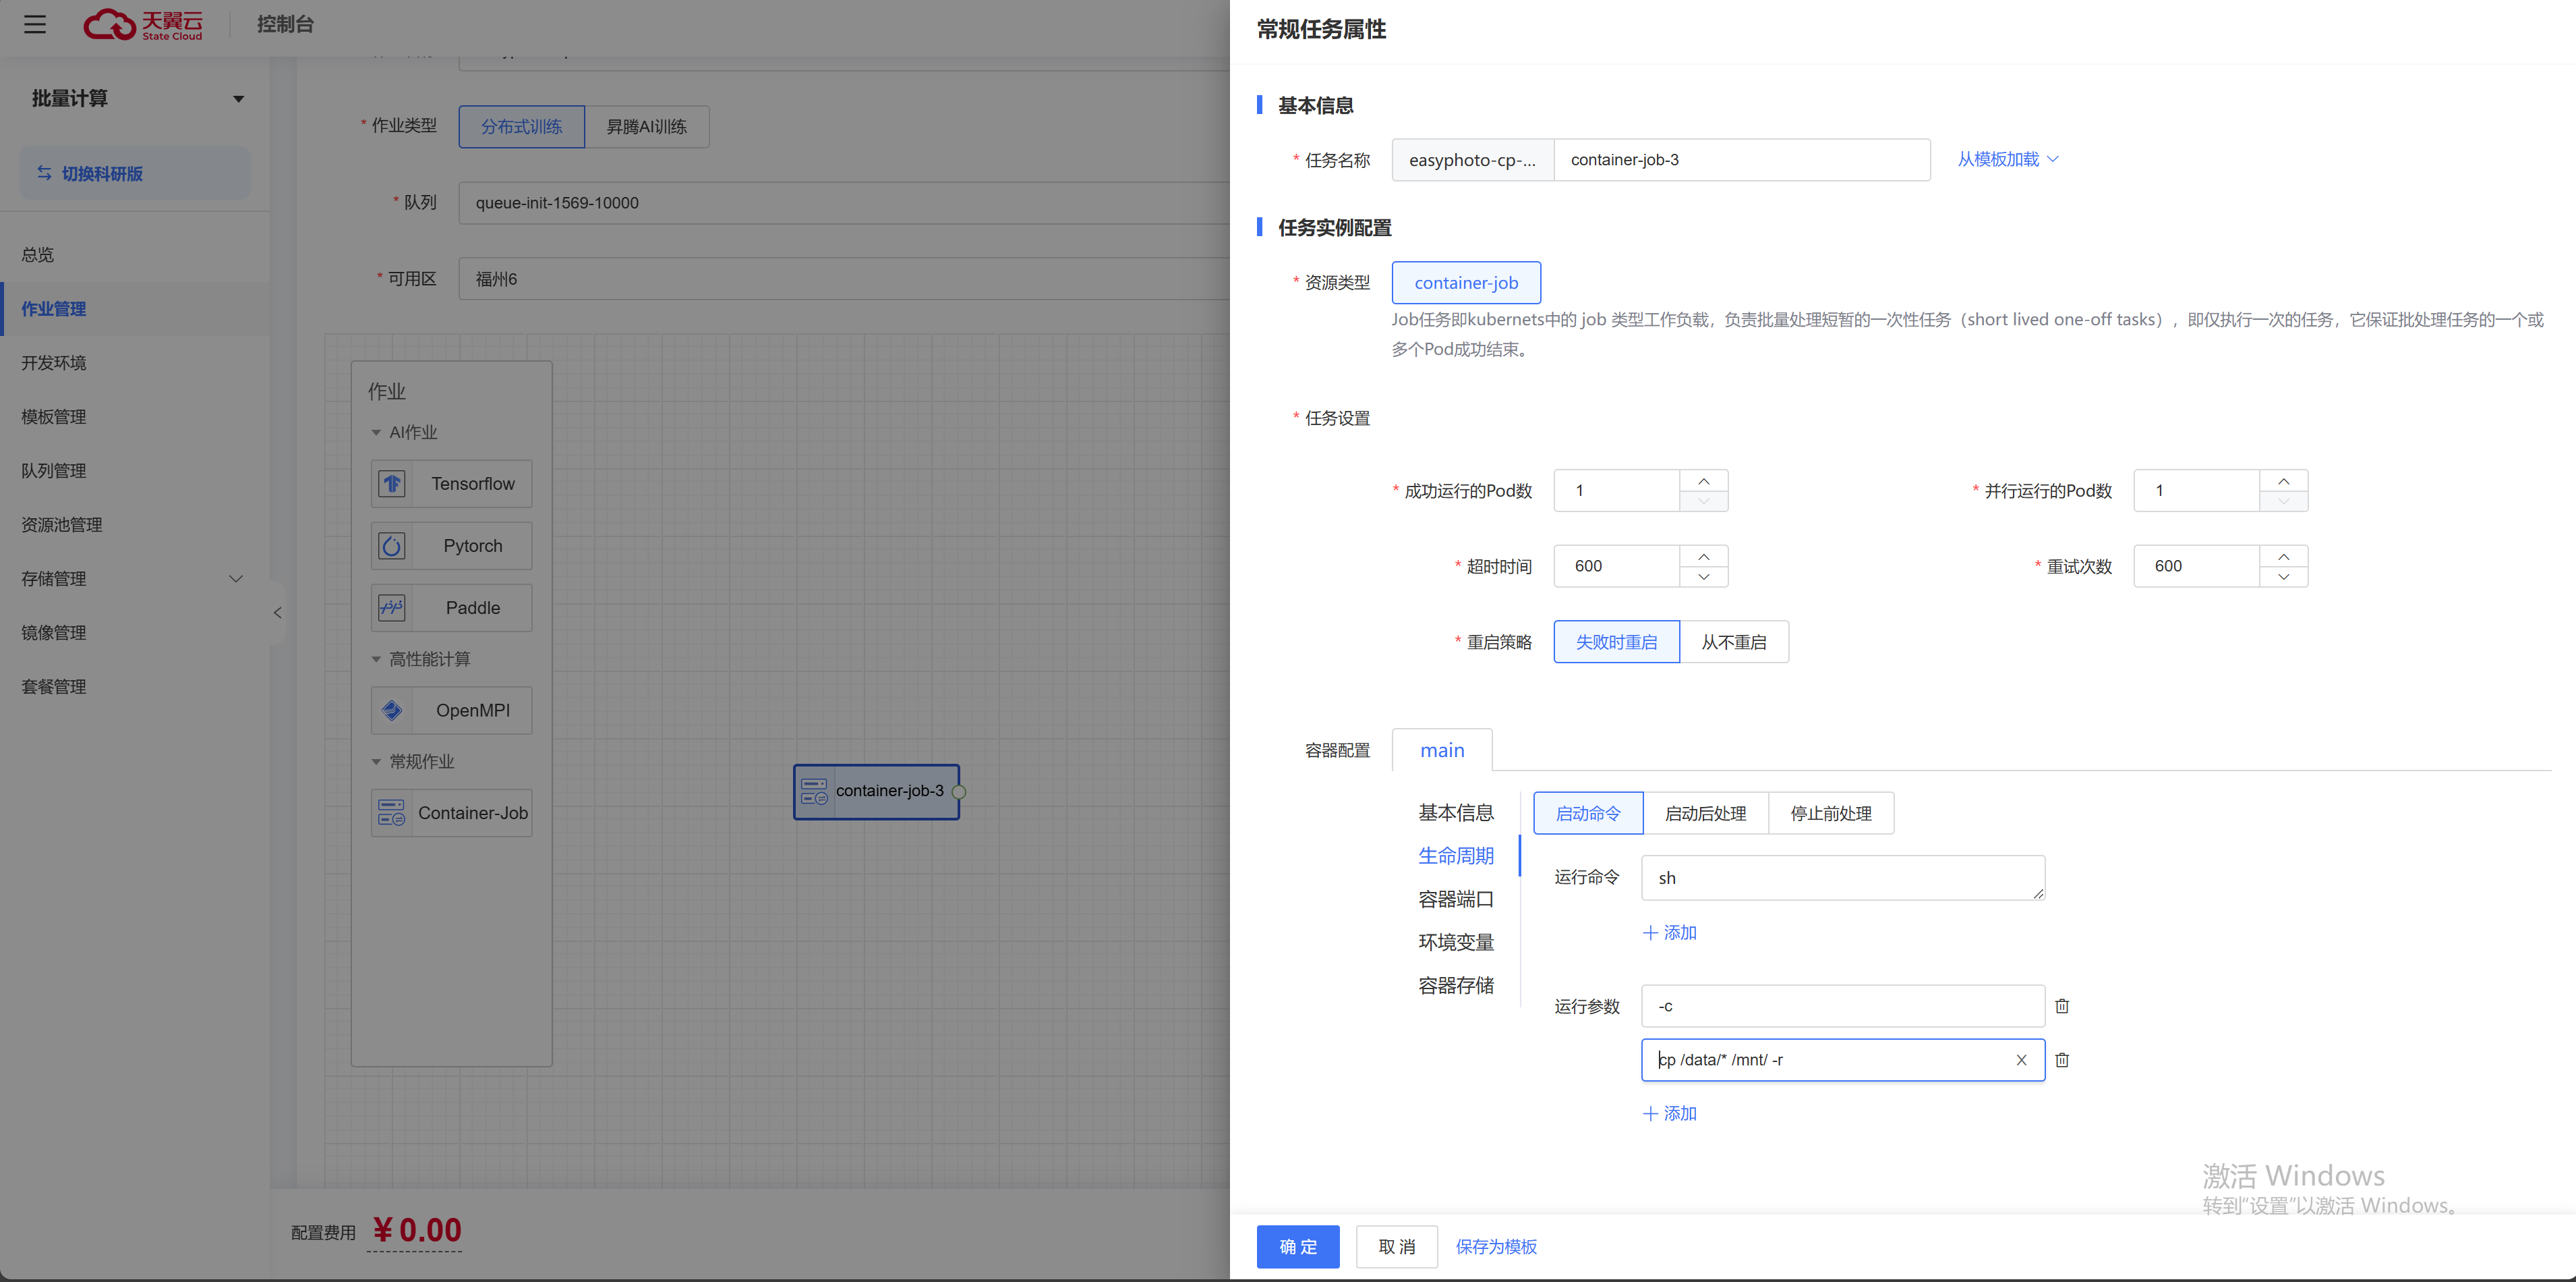Click the switch icon in 切换科研版
Image resolution: width=2576 pixels, height=1282 pixels.
44,173
